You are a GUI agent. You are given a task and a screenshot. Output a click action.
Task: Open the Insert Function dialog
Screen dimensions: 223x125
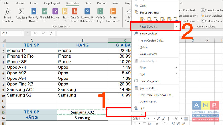pyautogui.click(x=8, y=15)
